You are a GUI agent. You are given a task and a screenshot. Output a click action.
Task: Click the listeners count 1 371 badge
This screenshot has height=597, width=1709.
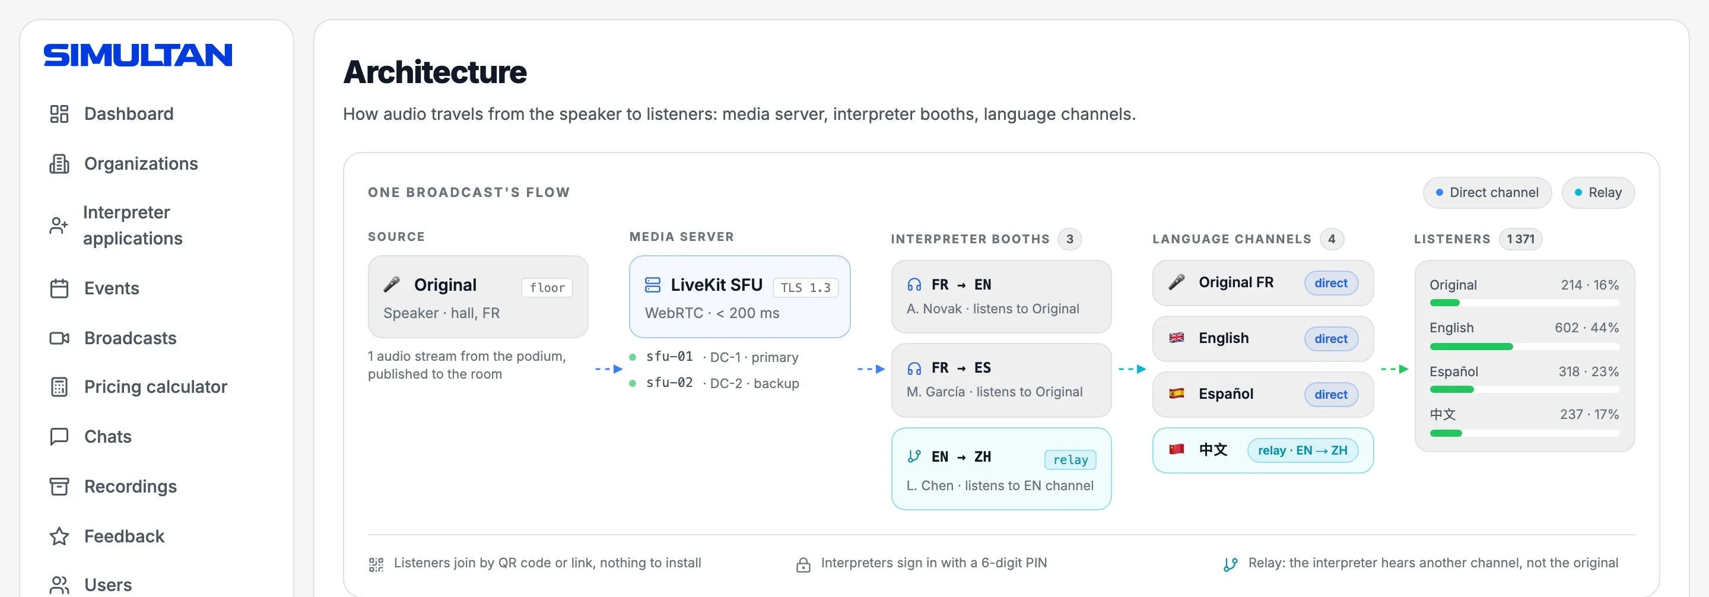click(x=1520, y=239)
